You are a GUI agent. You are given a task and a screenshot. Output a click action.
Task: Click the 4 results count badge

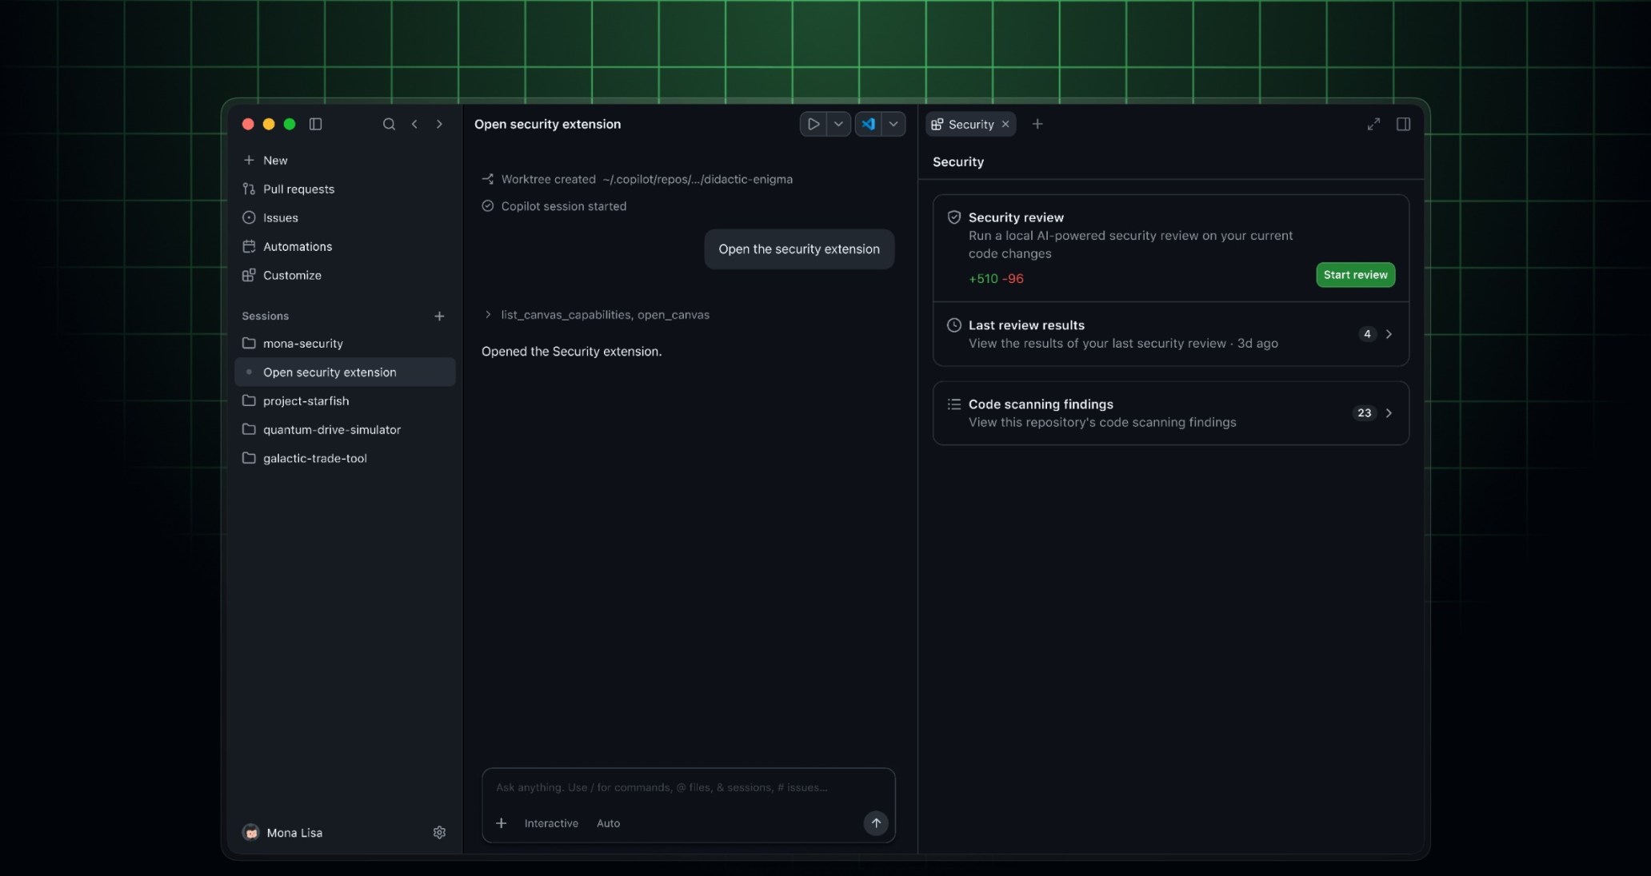pos(1367,334)
